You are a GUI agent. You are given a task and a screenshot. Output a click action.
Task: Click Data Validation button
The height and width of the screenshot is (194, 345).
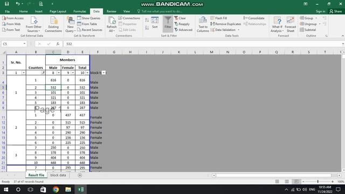223,30
